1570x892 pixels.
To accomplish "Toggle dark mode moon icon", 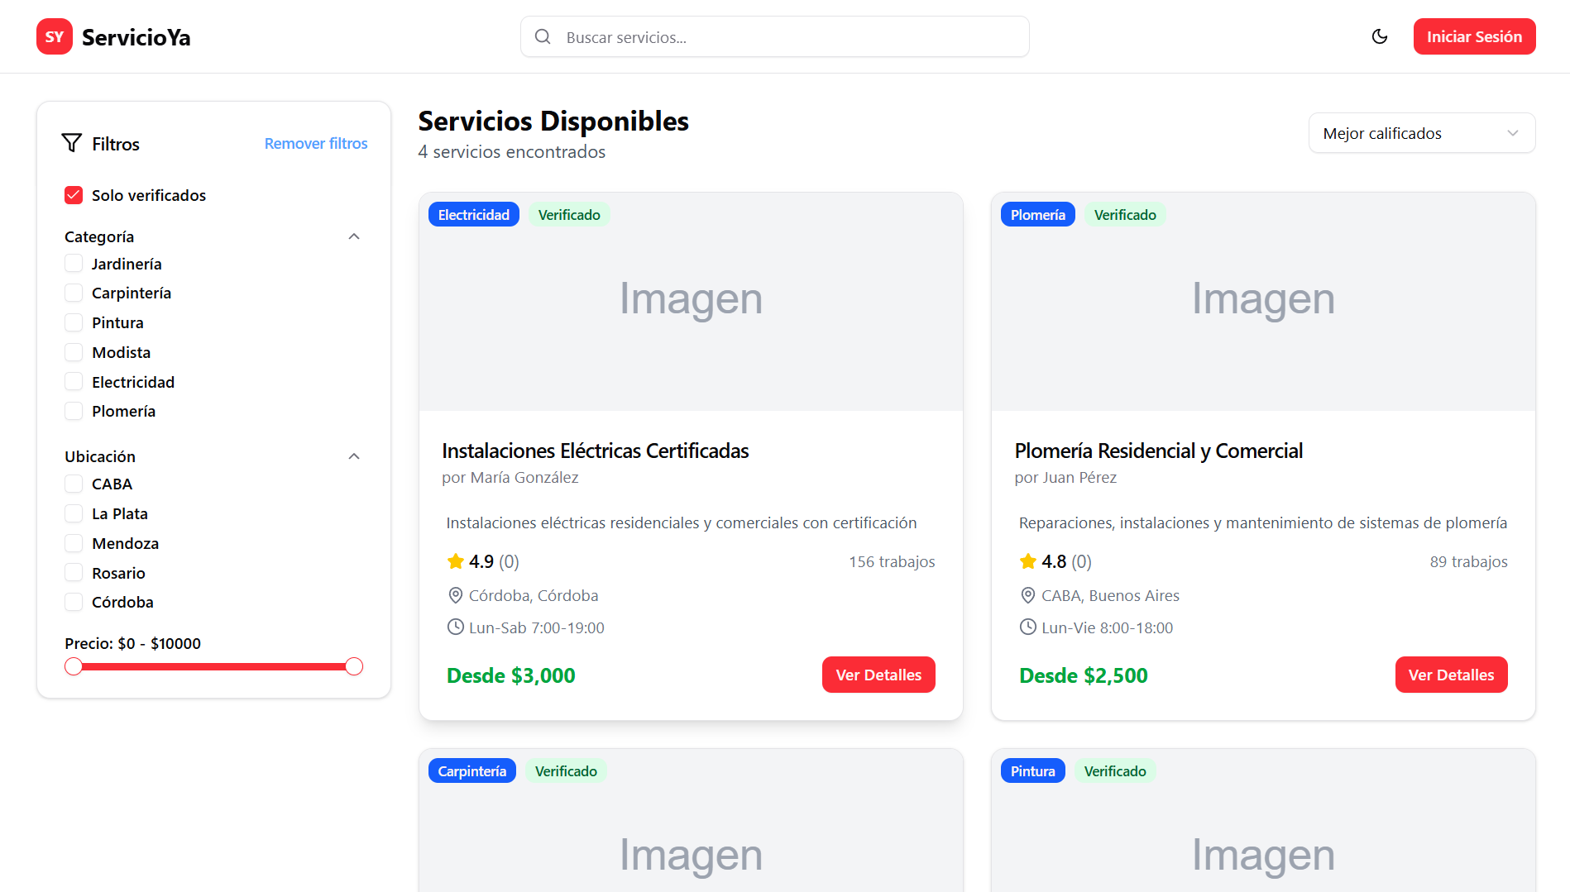I will click(x=1380, y=36).
